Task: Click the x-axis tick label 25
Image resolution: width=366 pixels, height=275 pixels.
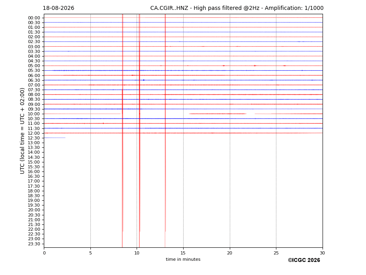Action: tap(276, 253)
